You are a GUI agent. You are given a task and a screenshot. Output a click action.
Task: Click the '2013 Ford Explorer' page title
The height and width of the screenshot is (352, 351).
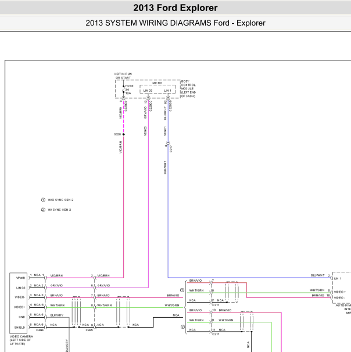175,8
